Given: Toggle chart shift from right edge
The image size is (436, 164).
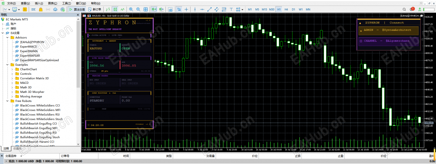Looking at the screenshot, I should click(x=161, y=9).
